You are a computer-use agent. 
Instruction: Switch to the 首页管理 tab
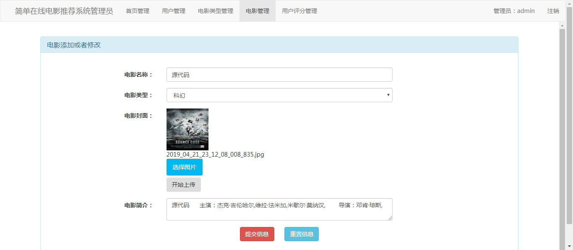click(137, 11)
